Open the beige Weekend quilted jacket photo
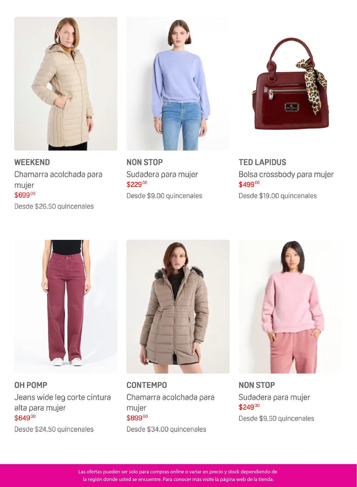Viewport: 357px width, 487px height. click(x=66, y=84)
